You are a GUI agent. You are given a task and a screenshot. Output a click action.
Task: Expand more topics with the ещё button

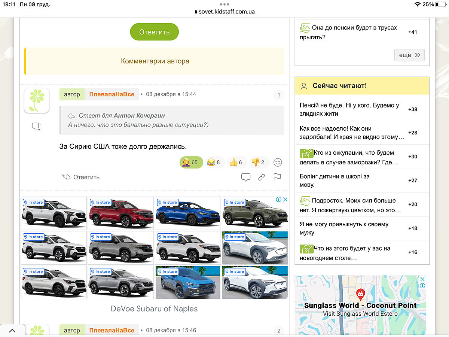point(409,55)
